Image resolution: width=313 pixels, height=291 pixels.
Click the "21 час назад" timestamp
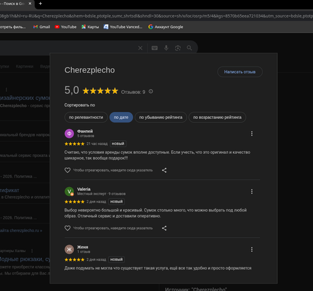[97, 144]
